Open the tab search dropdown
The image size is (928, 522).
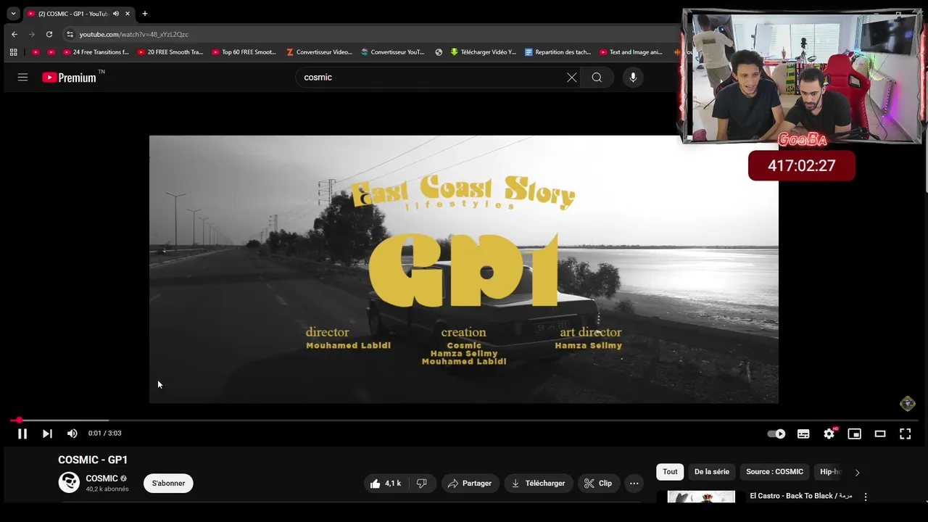13,13
